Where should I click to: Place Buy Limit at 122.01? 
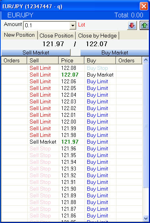(x=97, y=115)
